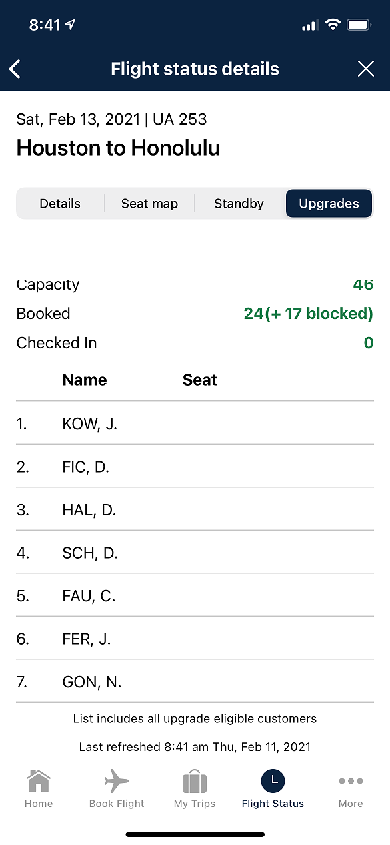Screen dimensions: 390x845
Task: Select upgrade list row SCH, D.
Action: click(195, 552)
